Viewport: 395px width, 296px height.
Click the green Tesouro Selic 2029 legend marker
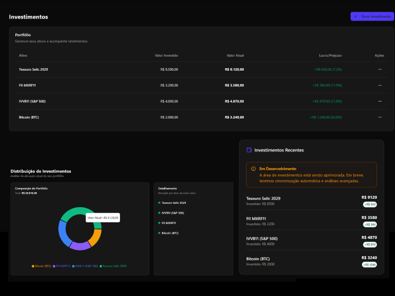101,266
